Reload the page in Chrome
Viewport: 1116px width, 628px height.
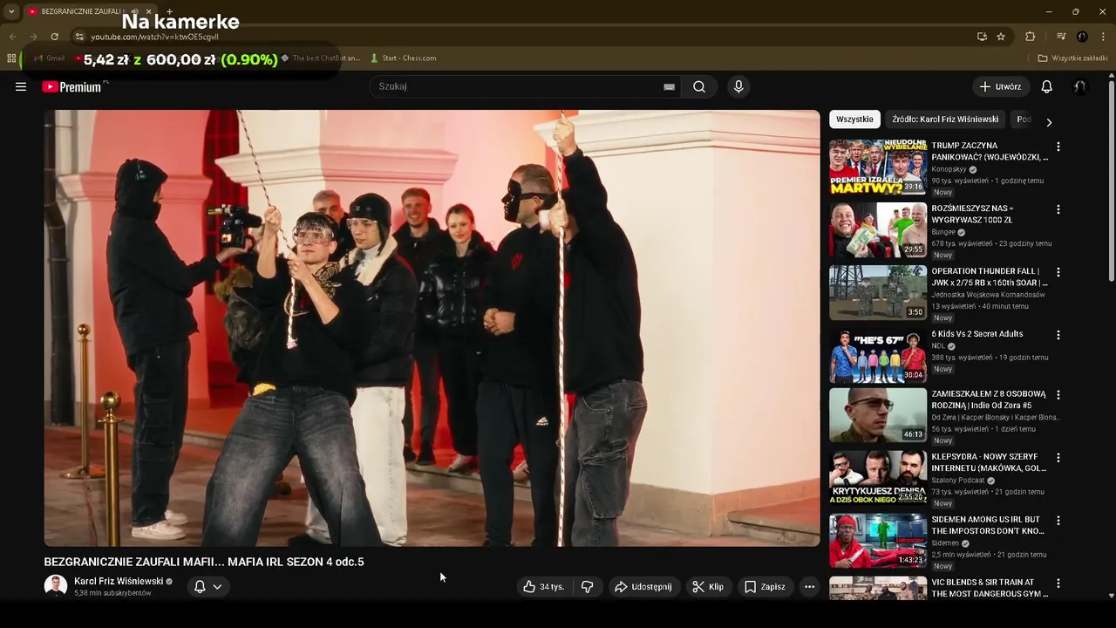pos(54,37)
